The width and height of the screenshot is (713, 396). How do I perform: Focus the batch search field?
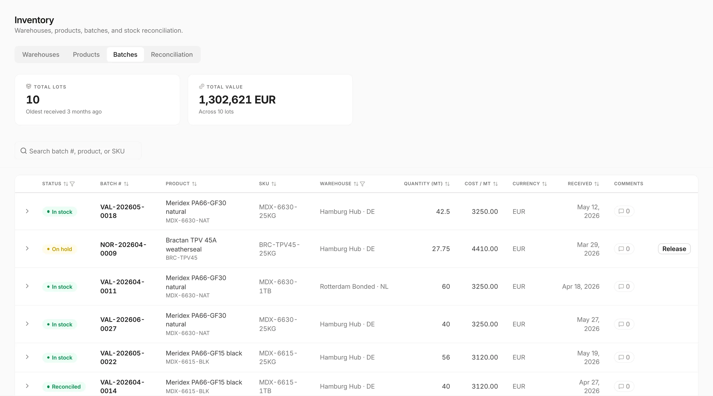pos(78,151)
